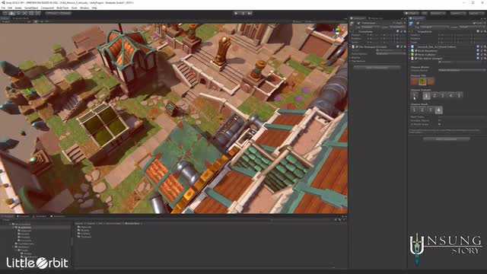Screen dimensions: 487x274
Task: Click the Pause button in the toolbar
Action: 243,14
